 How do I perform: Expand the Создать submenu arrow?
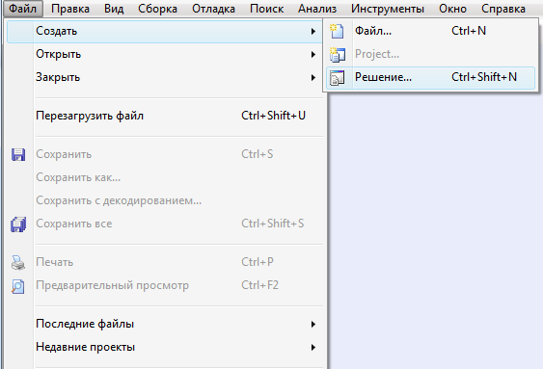pyautogui.click(x=313, y=32)
